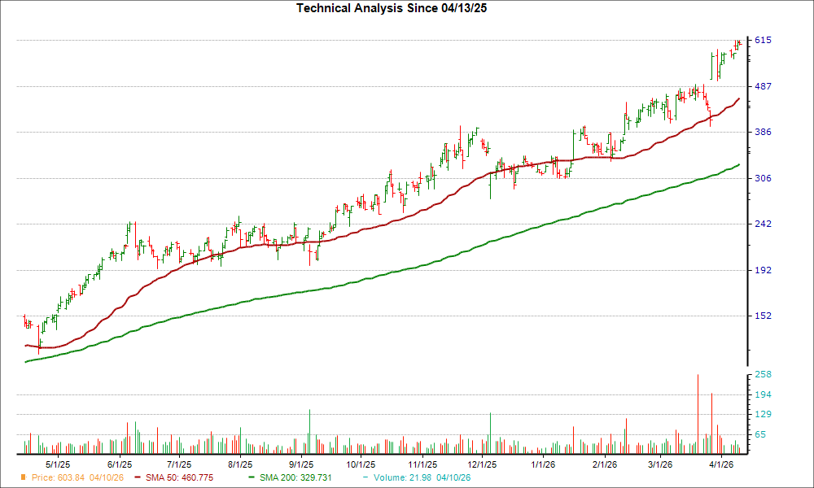Toggle the SMA 50 line via its legend entry

(x=179, y=478)
